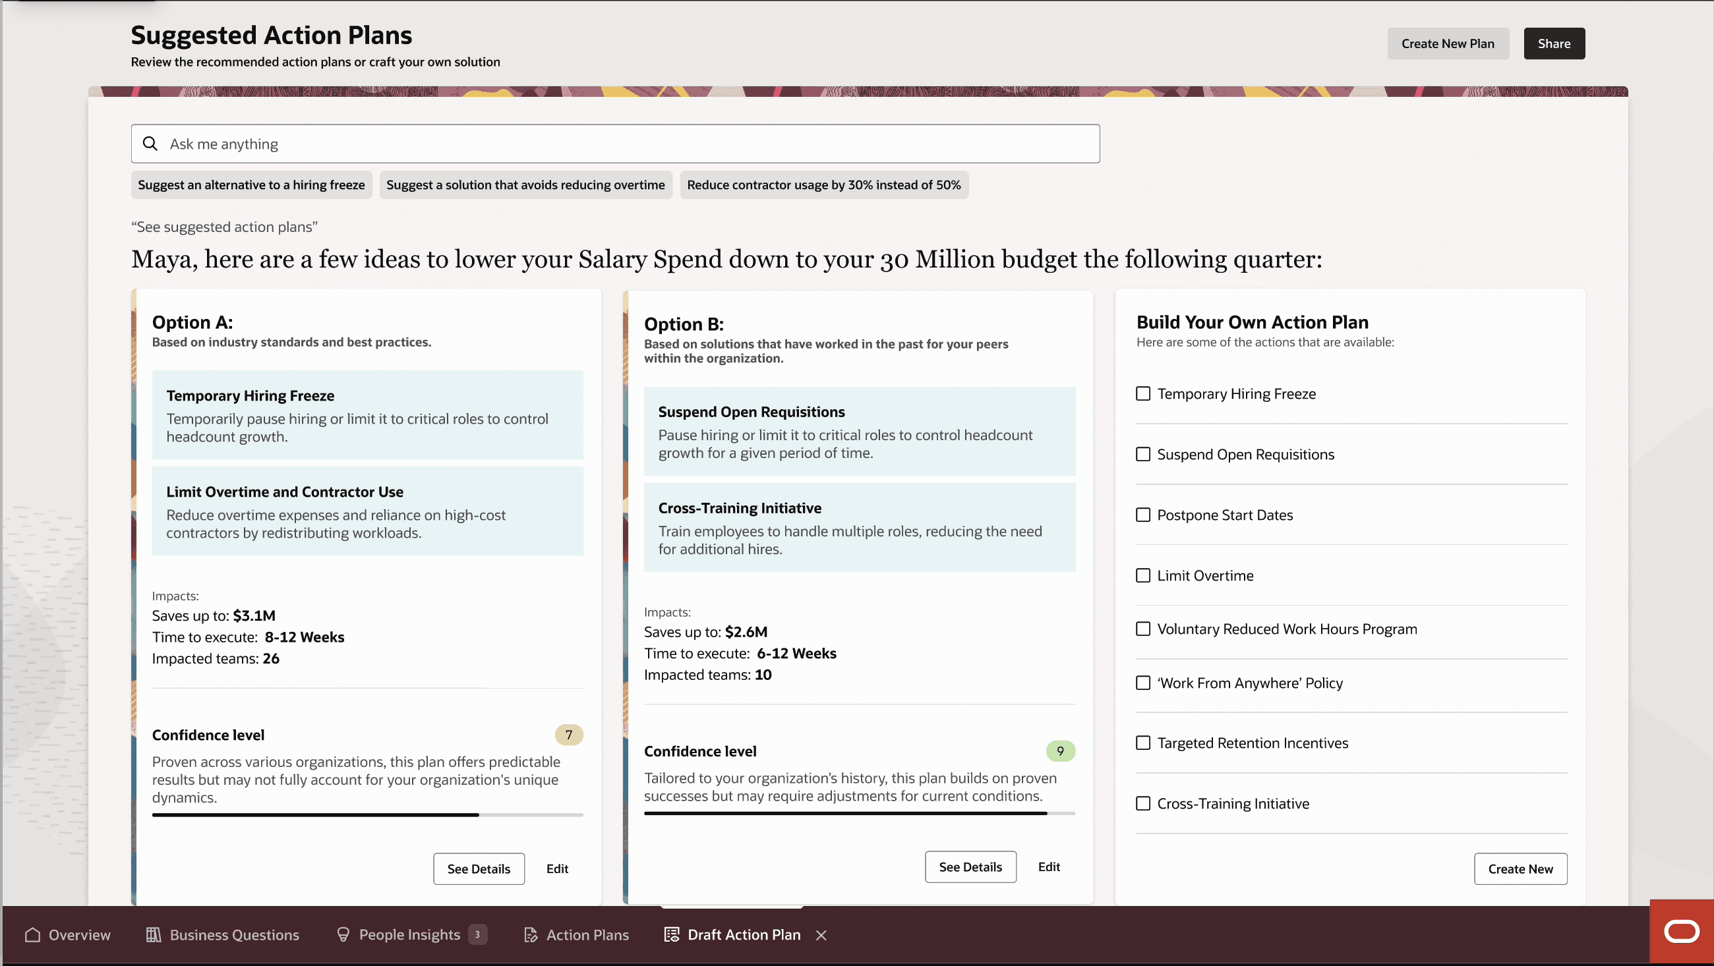
Task: Enable the Postpone Start Dates checkbox
Action: pyautogui.click(x=1143, y=515)
